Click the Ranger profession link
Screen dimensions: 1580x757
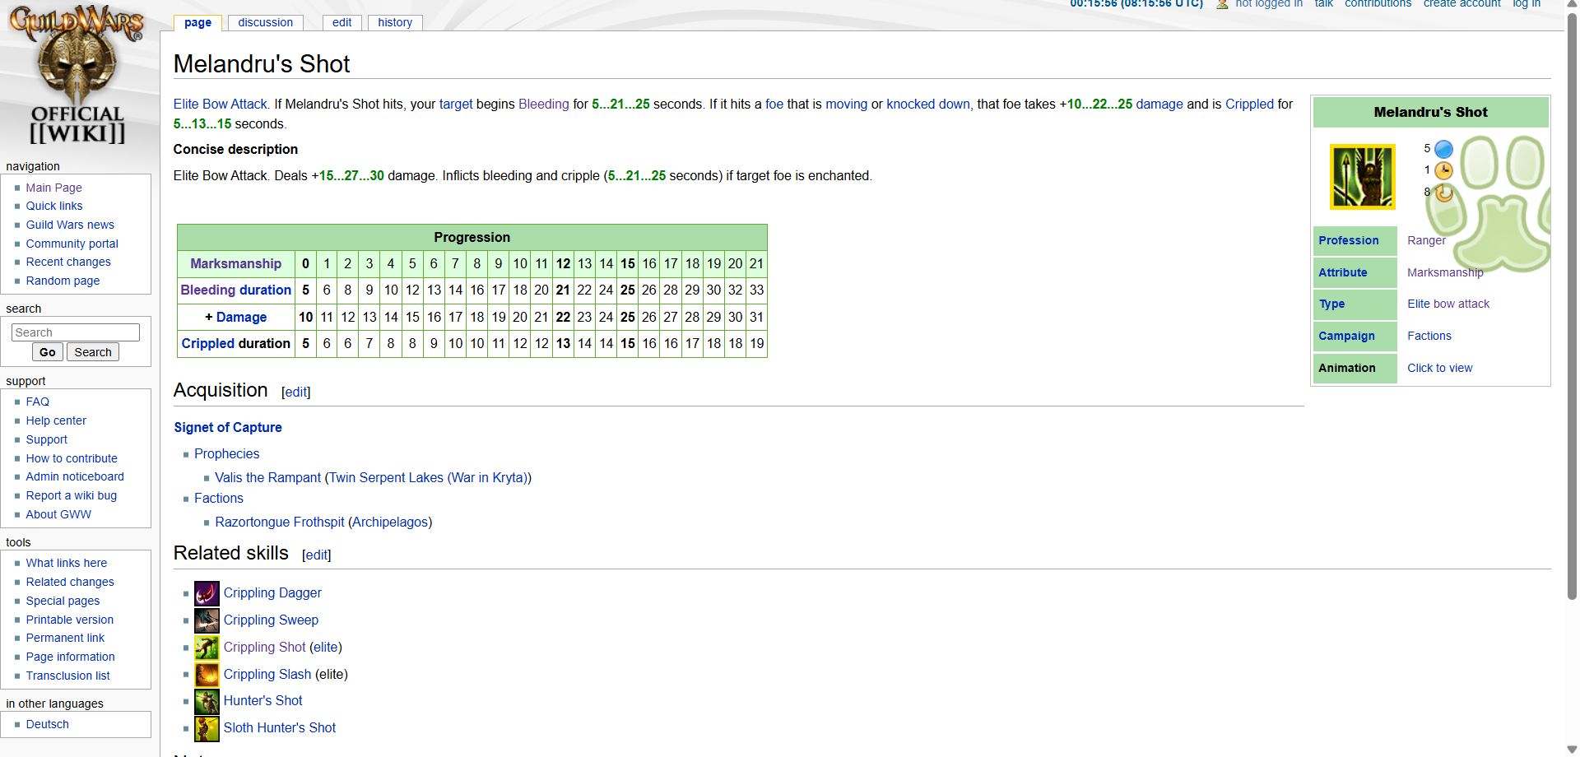[x=1426, y=241]
